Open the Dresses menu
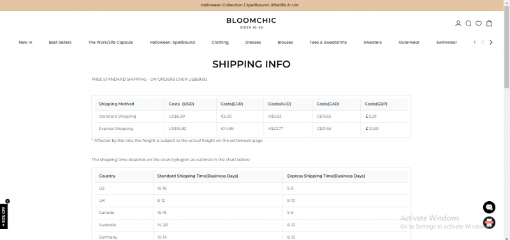Screen dimensions: 510x240 point(253,42)
